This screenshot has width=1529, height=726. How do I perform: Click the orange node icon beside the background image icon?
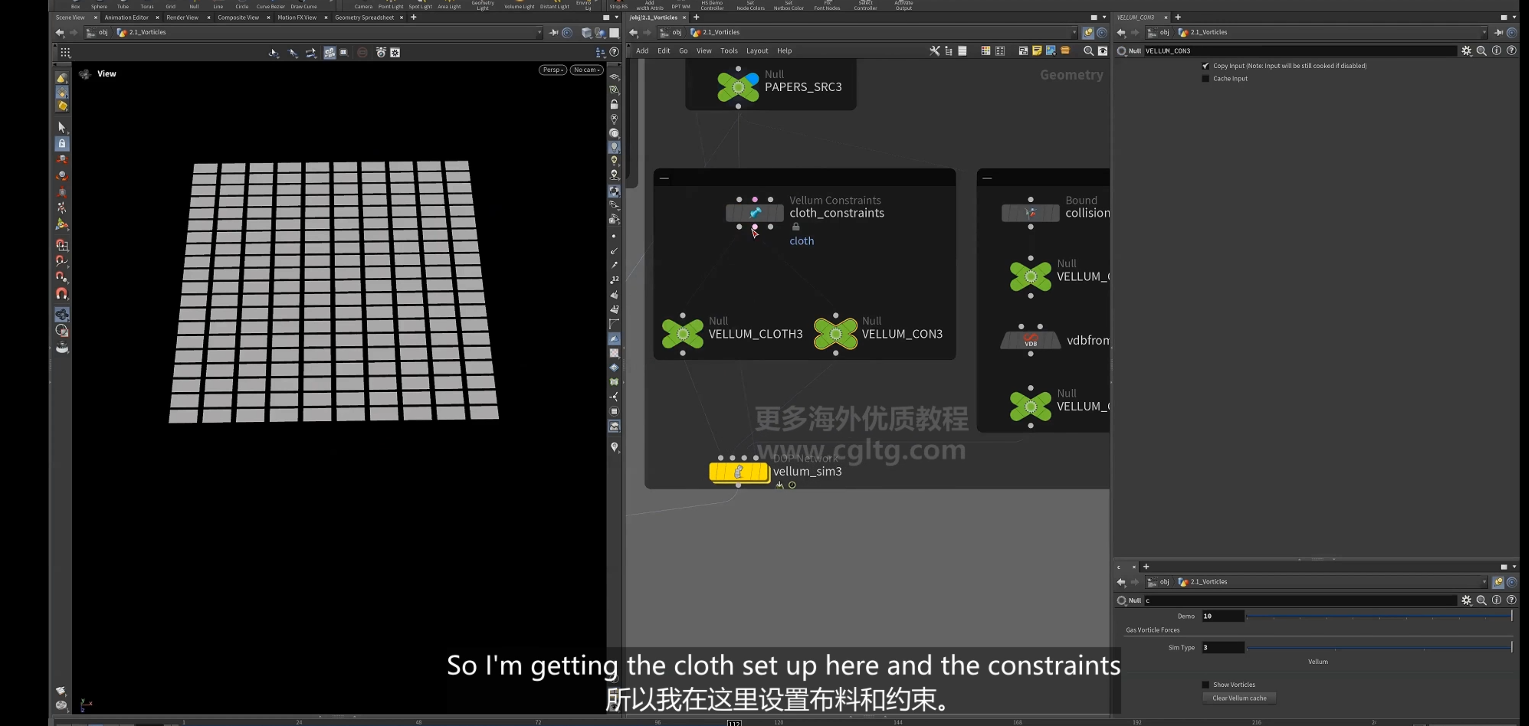[1066, 51]
